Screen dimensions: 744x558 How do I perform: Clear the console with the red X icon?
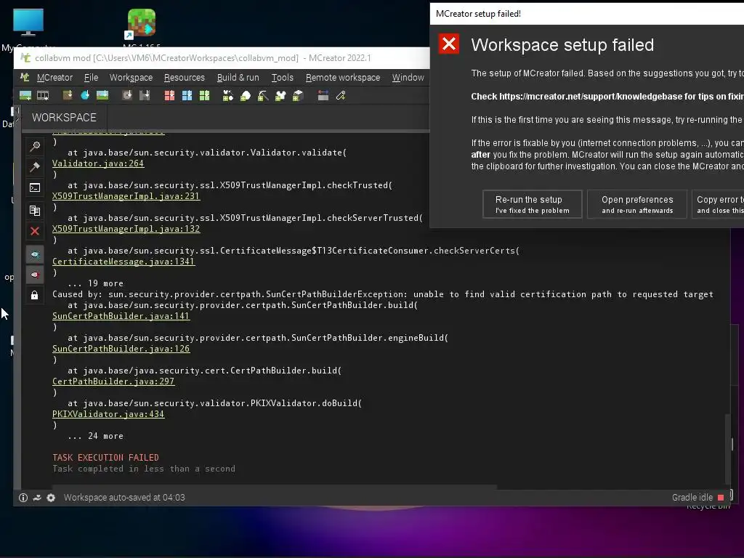click(x=35, y=231)
